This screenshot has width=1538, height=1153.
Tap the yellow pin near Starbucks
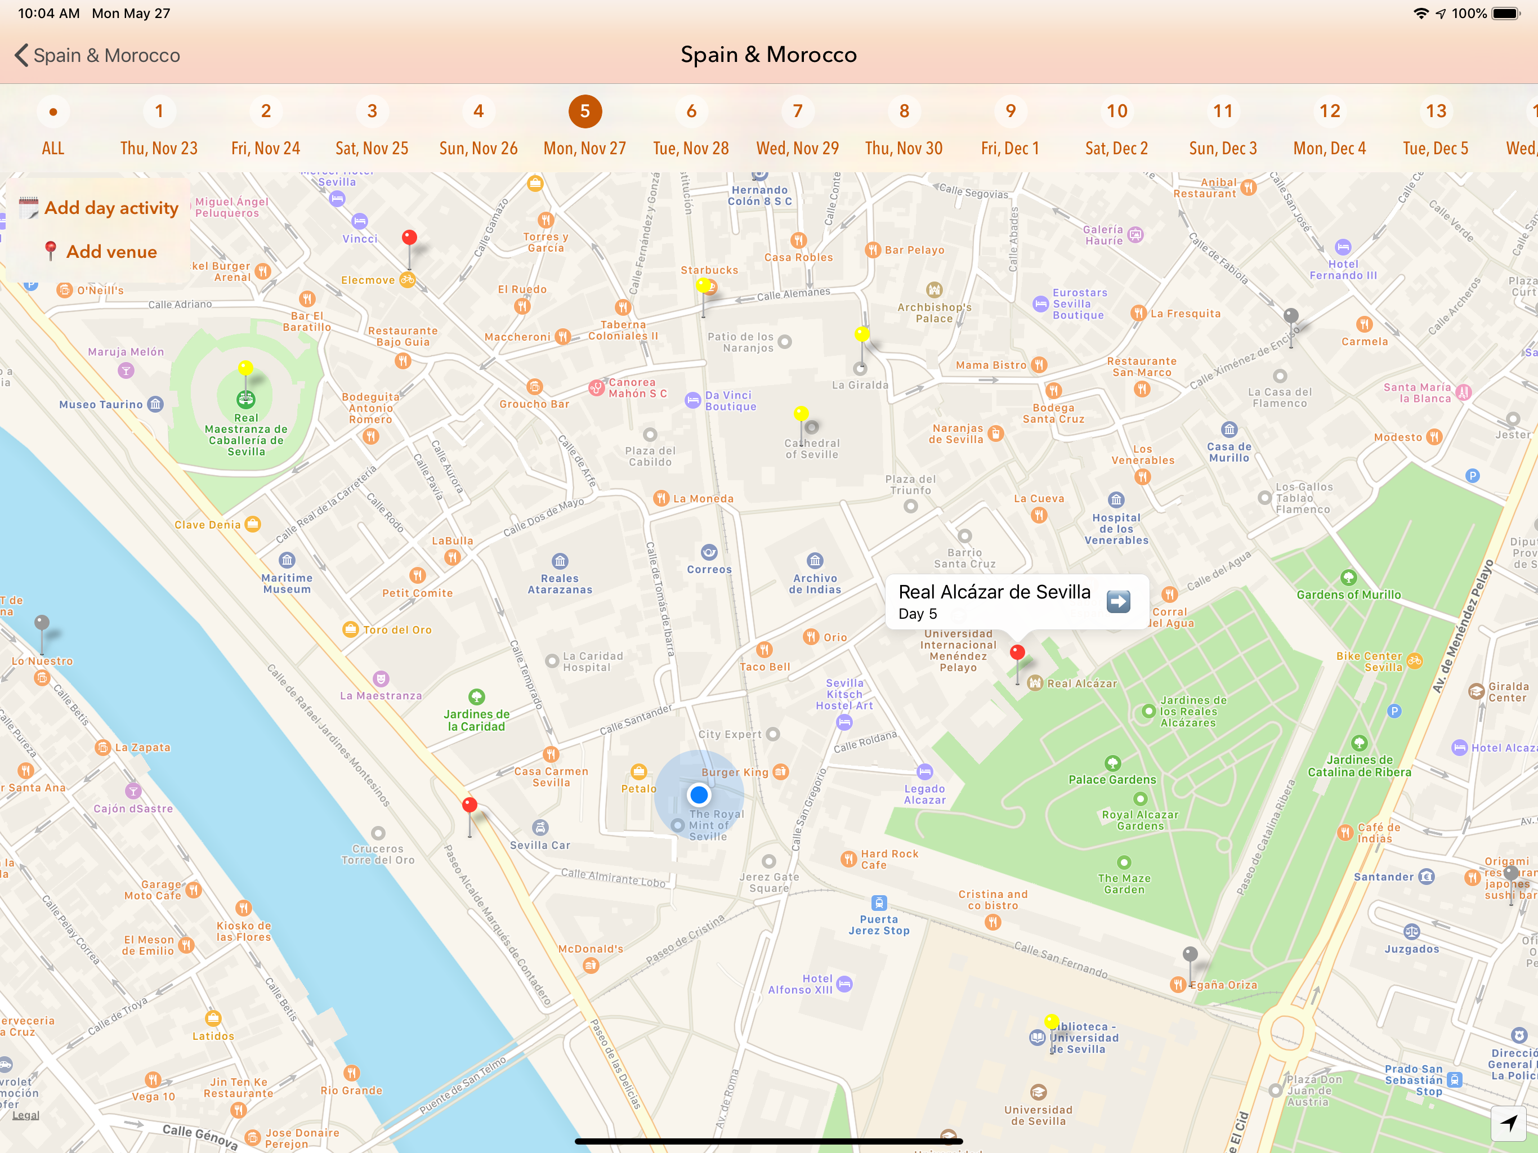tap(704, 285)
